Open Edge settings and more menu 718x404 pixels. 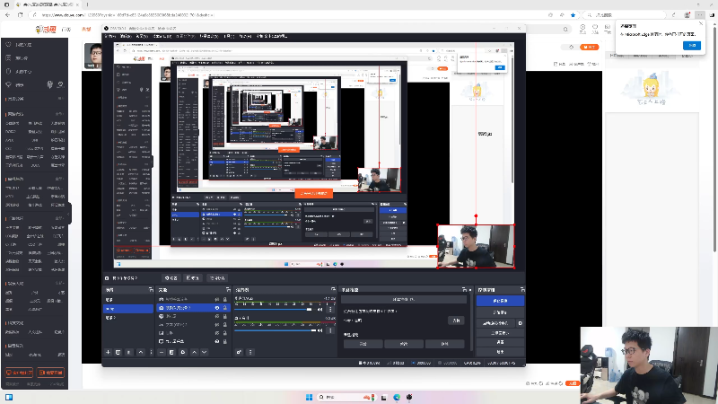(x=700, y=15)
